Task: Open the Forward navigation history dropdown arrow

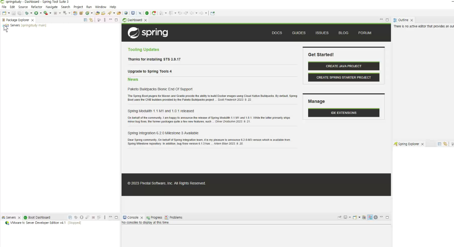Action: click(206, 13)
